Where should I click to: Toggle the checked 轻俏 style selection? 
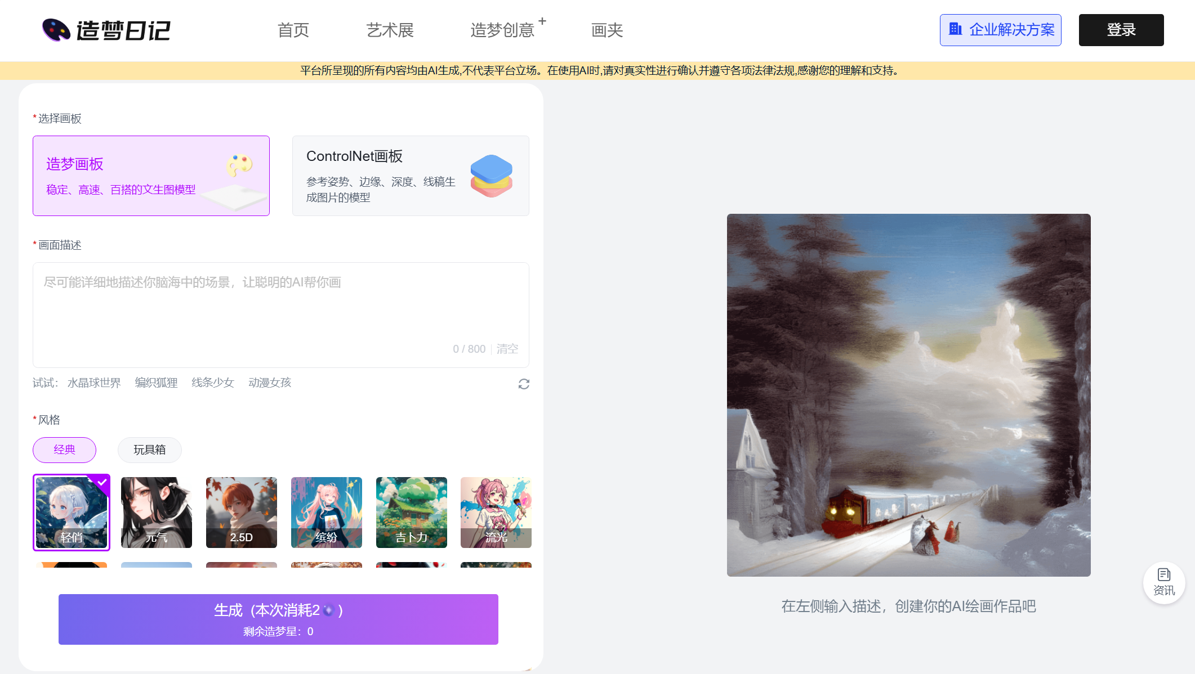72,512
